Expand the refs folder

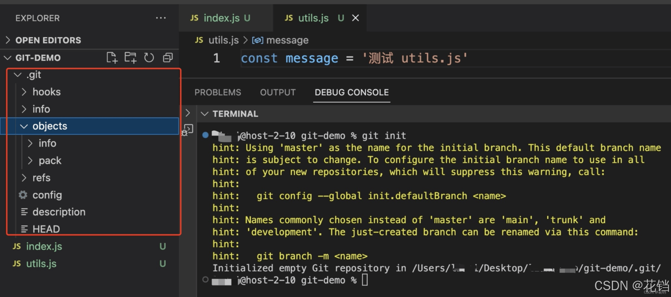pyautogui.click(x=24, y=178)
